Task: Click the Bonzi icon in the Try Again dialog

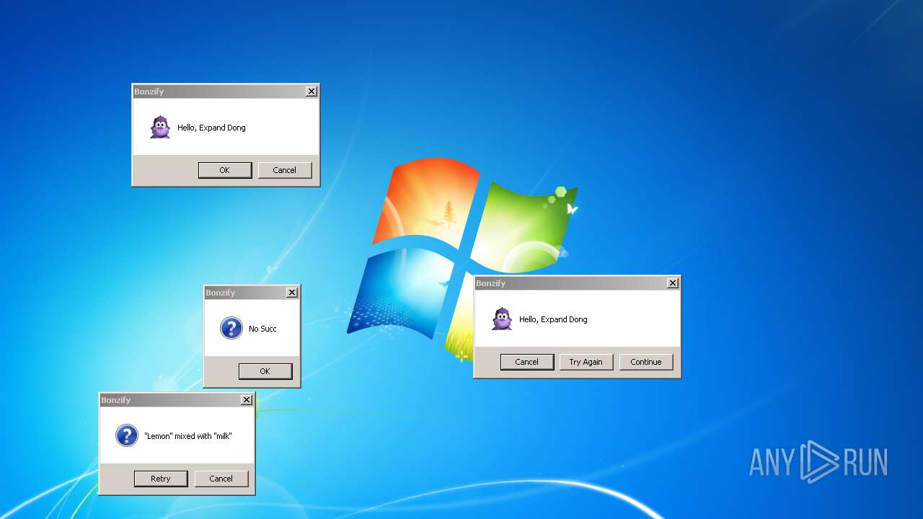Action: (x=502, y=319)
